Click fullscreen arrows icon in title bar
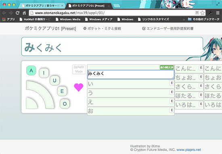Image resolution: width=222 pixels, height=154 pixels. [x=218, y=4]
